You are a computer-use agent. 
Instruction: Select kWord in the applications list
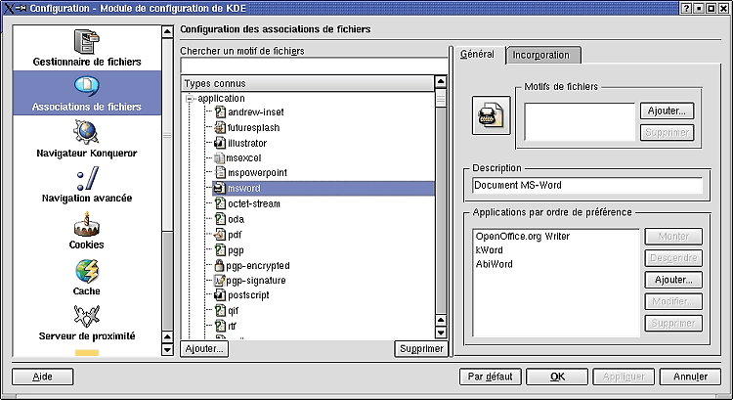489,250
